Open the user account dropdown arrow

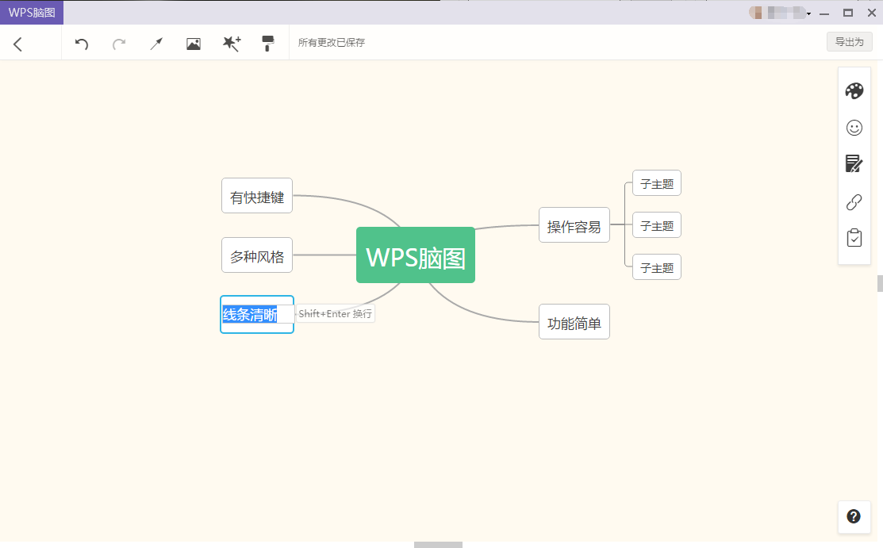click(x=808, y=13)
